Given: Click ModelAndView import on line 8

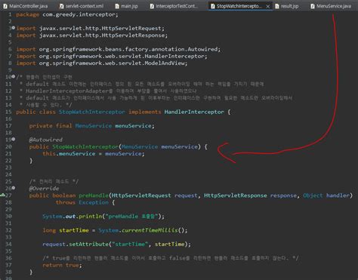Looking at the screenshot, I should [113, 63].
